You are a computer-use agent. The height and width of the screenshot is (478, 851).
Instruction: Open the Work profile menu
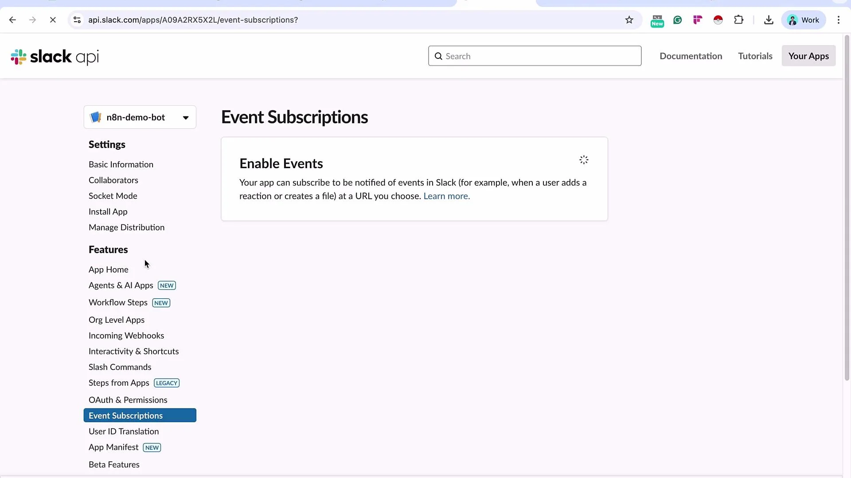804,20
